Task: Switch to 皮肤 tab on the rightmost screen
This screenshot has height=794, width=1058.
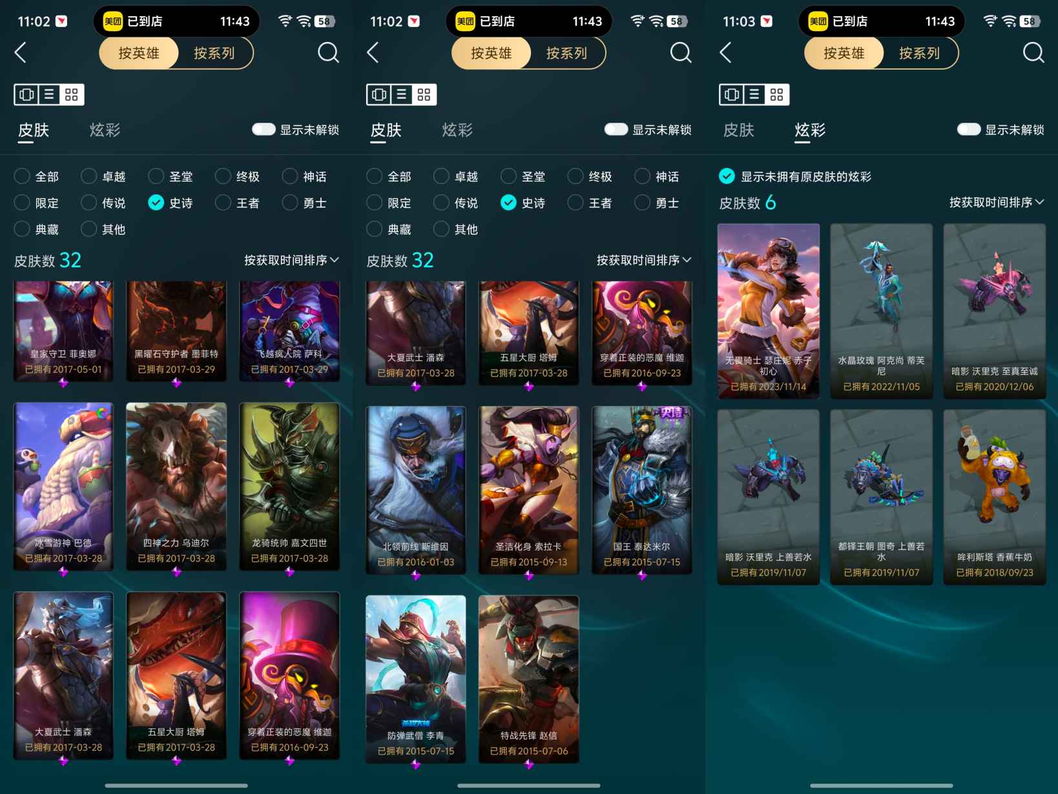Action: (x=739, y=130)
